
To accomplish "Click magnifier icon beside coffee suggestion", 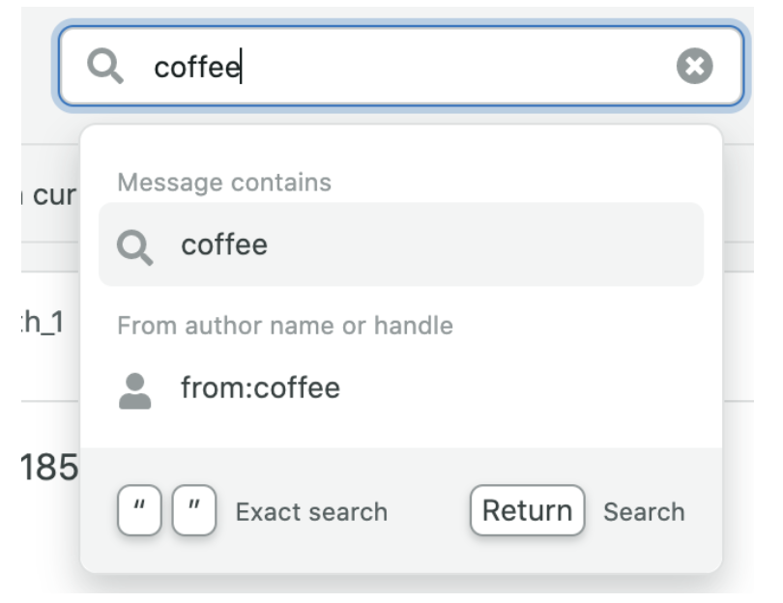I will click(x=134, y=245).
